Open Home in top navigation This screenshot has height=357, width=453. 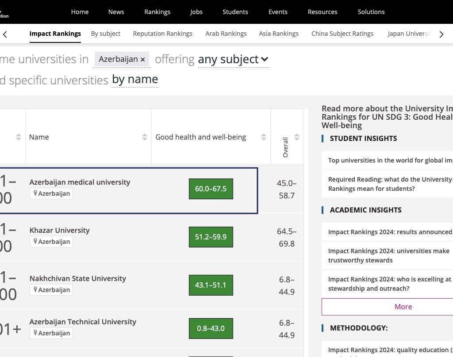[x=80, y=12]
